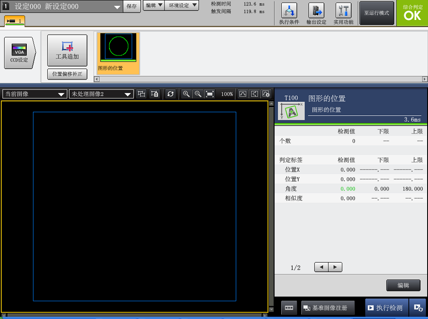Open 执行条件 execution conditions
Screen dimensions: 428x319
[x=289, y=13]
